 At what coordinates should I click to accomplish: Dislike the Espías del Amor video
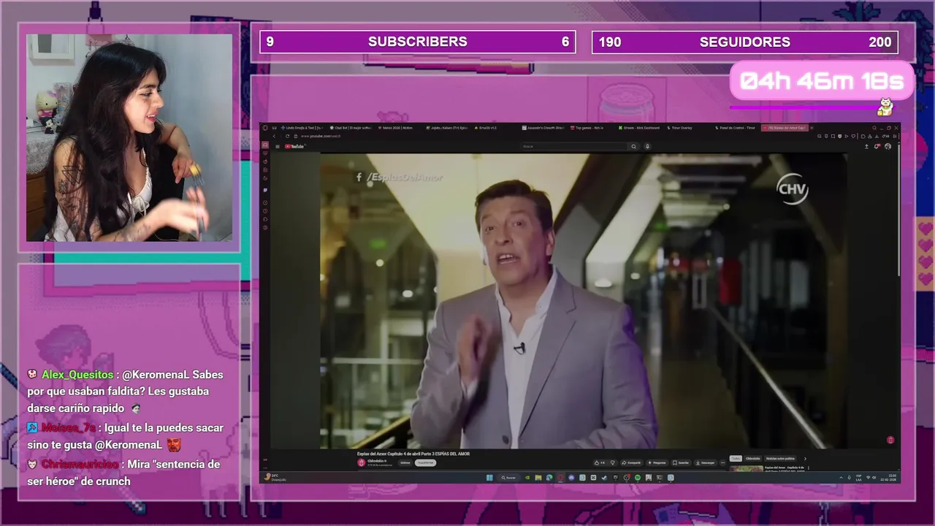pos(613,462)
